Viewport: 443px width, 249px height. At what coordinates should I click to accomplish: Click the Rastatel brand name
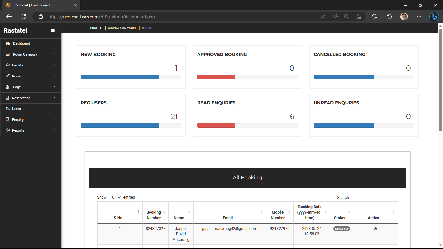coord(15,30)
